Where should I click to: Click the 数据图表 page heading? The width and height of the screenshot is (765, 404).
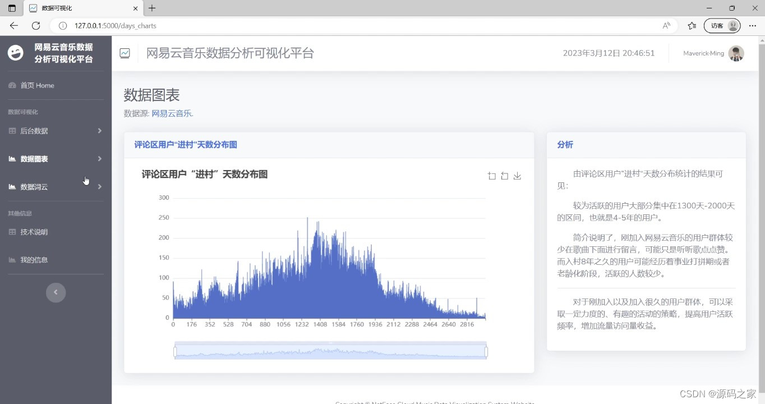[x=151, y=95]
